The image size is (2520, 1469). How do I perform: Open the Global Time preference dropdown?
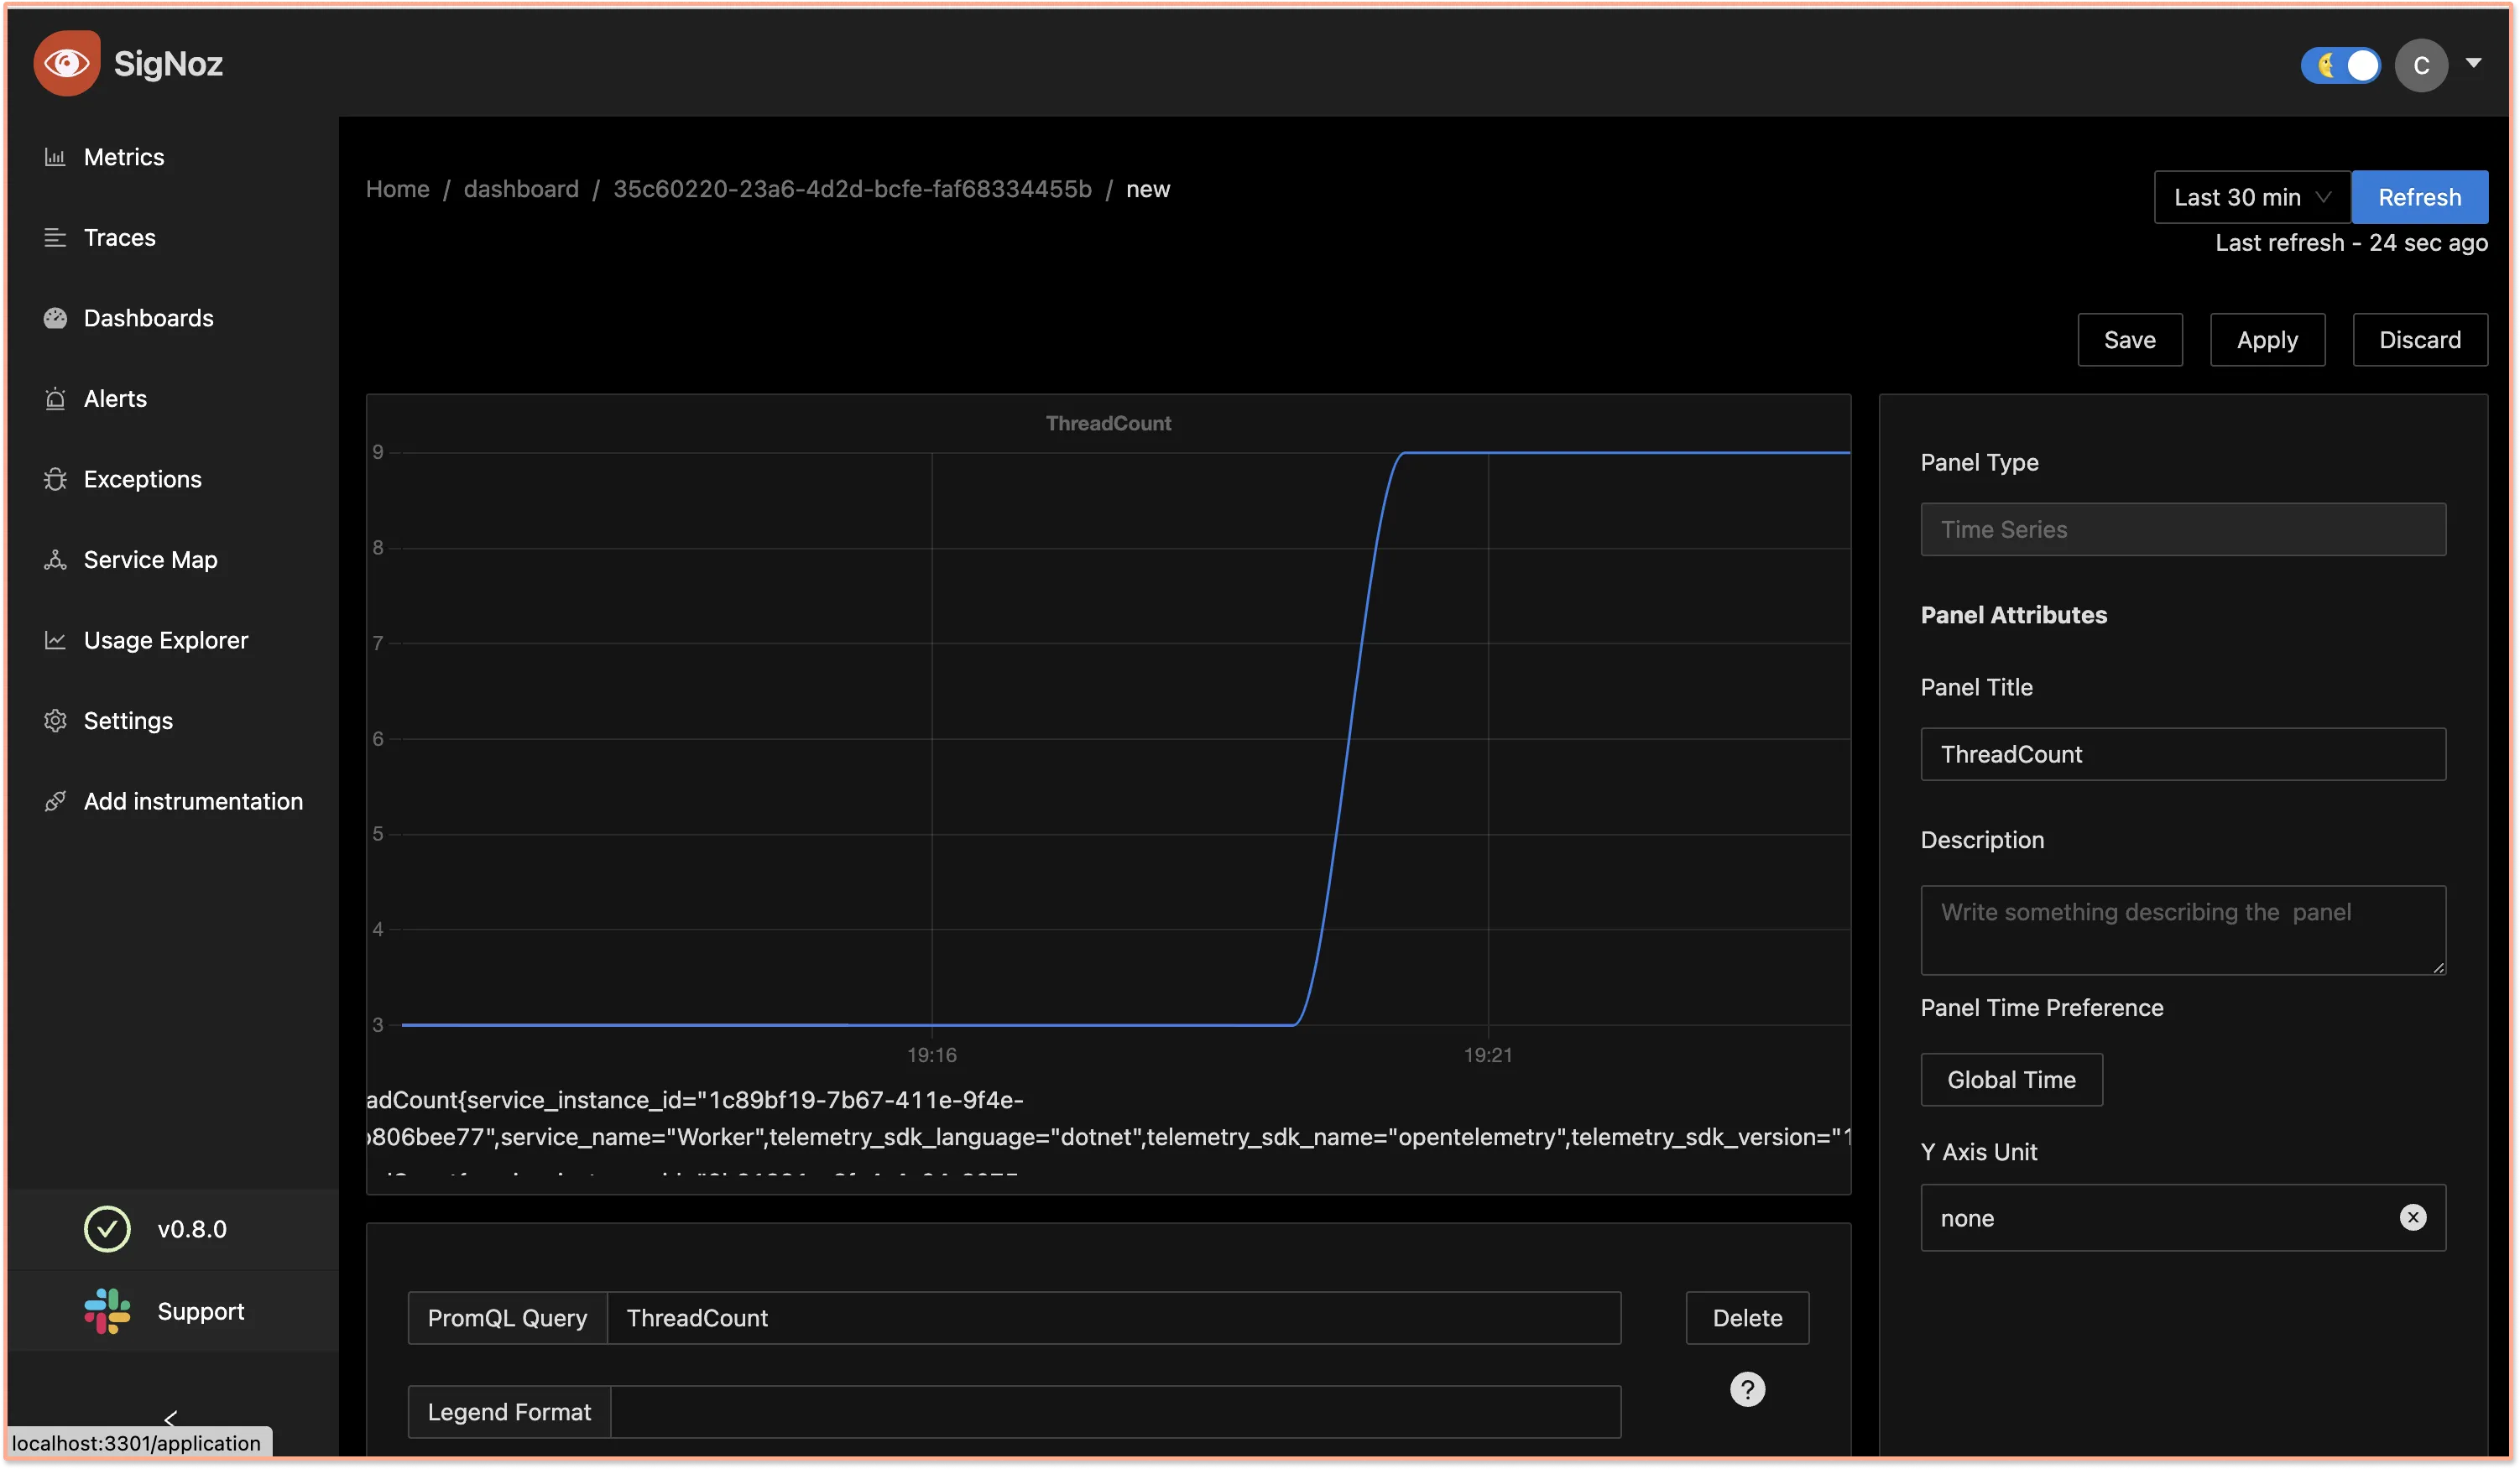[x=2011, y=1079]
